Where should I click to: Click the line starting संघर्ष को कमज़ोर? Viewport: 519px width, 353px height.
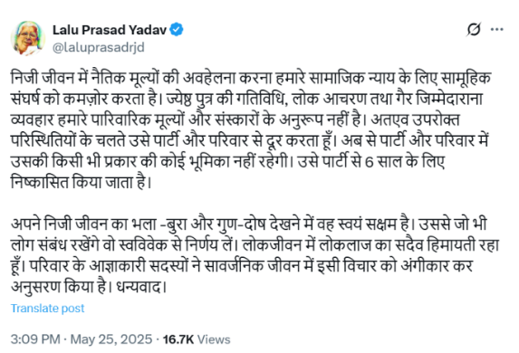(246, 100)
